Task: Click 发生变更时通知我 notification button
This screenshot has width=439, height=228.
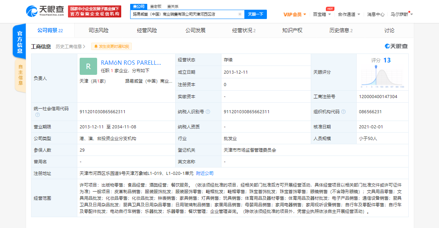Action: (111, 47)
